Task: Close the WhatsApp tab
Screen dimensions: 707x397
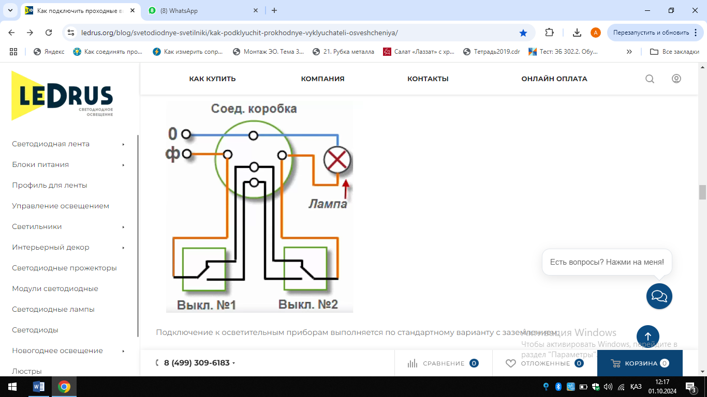Action: pyautogui.click(x=256, y=10)
